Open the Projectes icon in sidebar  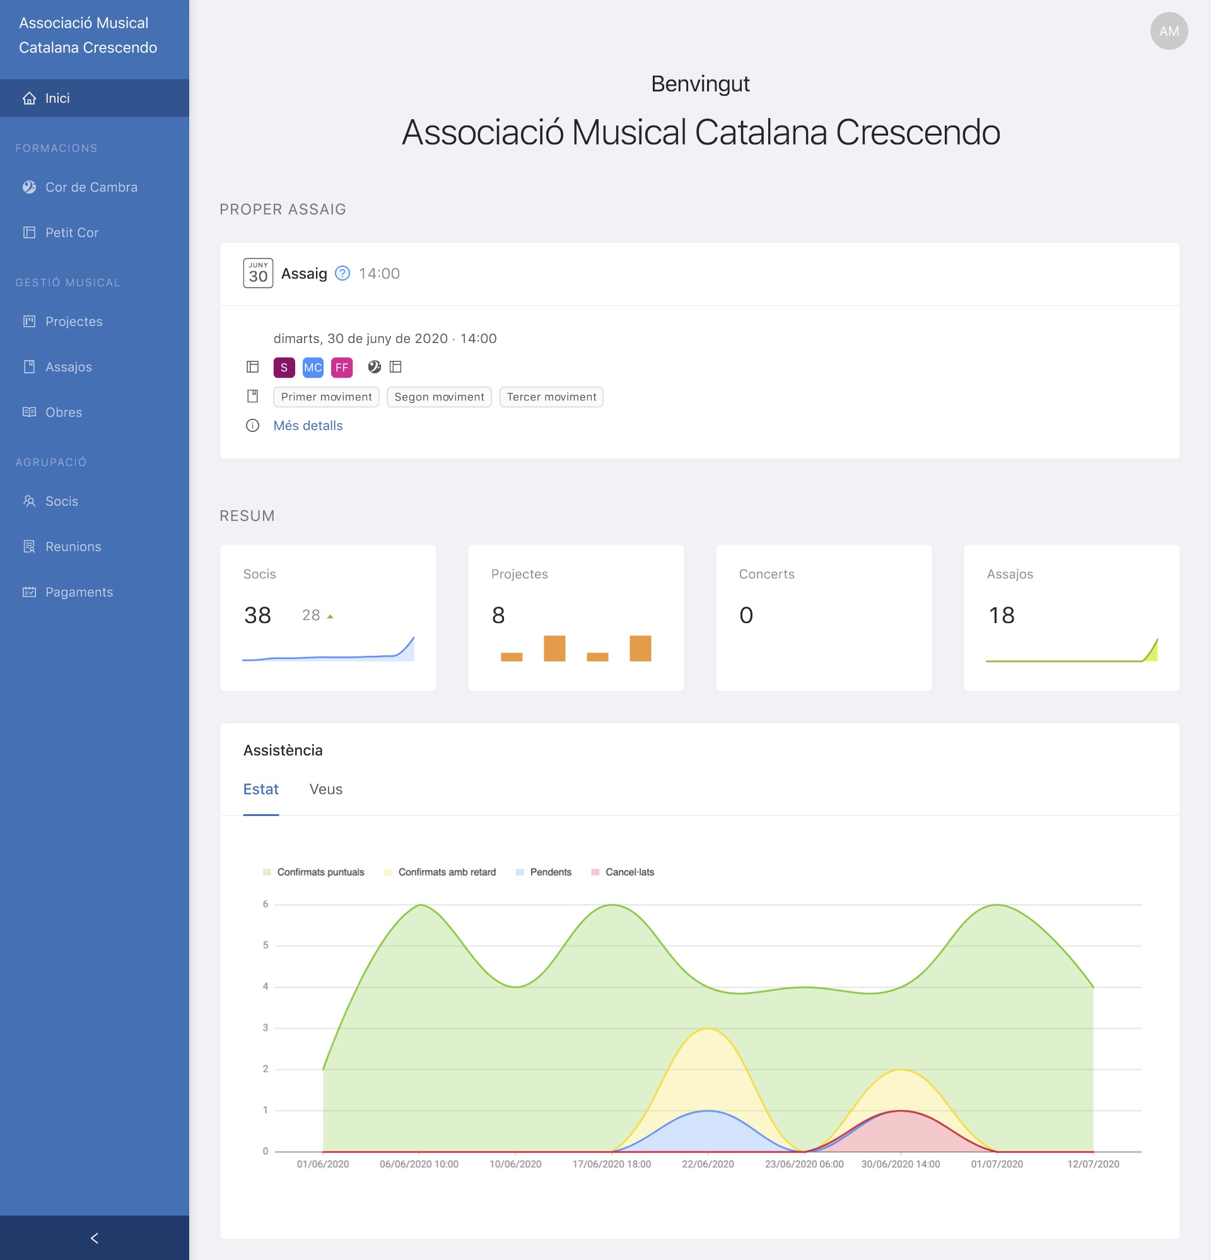point(29,322)
